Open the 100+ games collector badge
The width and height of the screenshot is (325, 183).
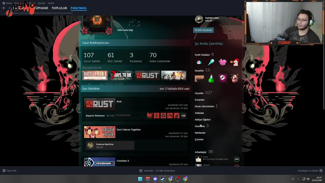point(199,78)
